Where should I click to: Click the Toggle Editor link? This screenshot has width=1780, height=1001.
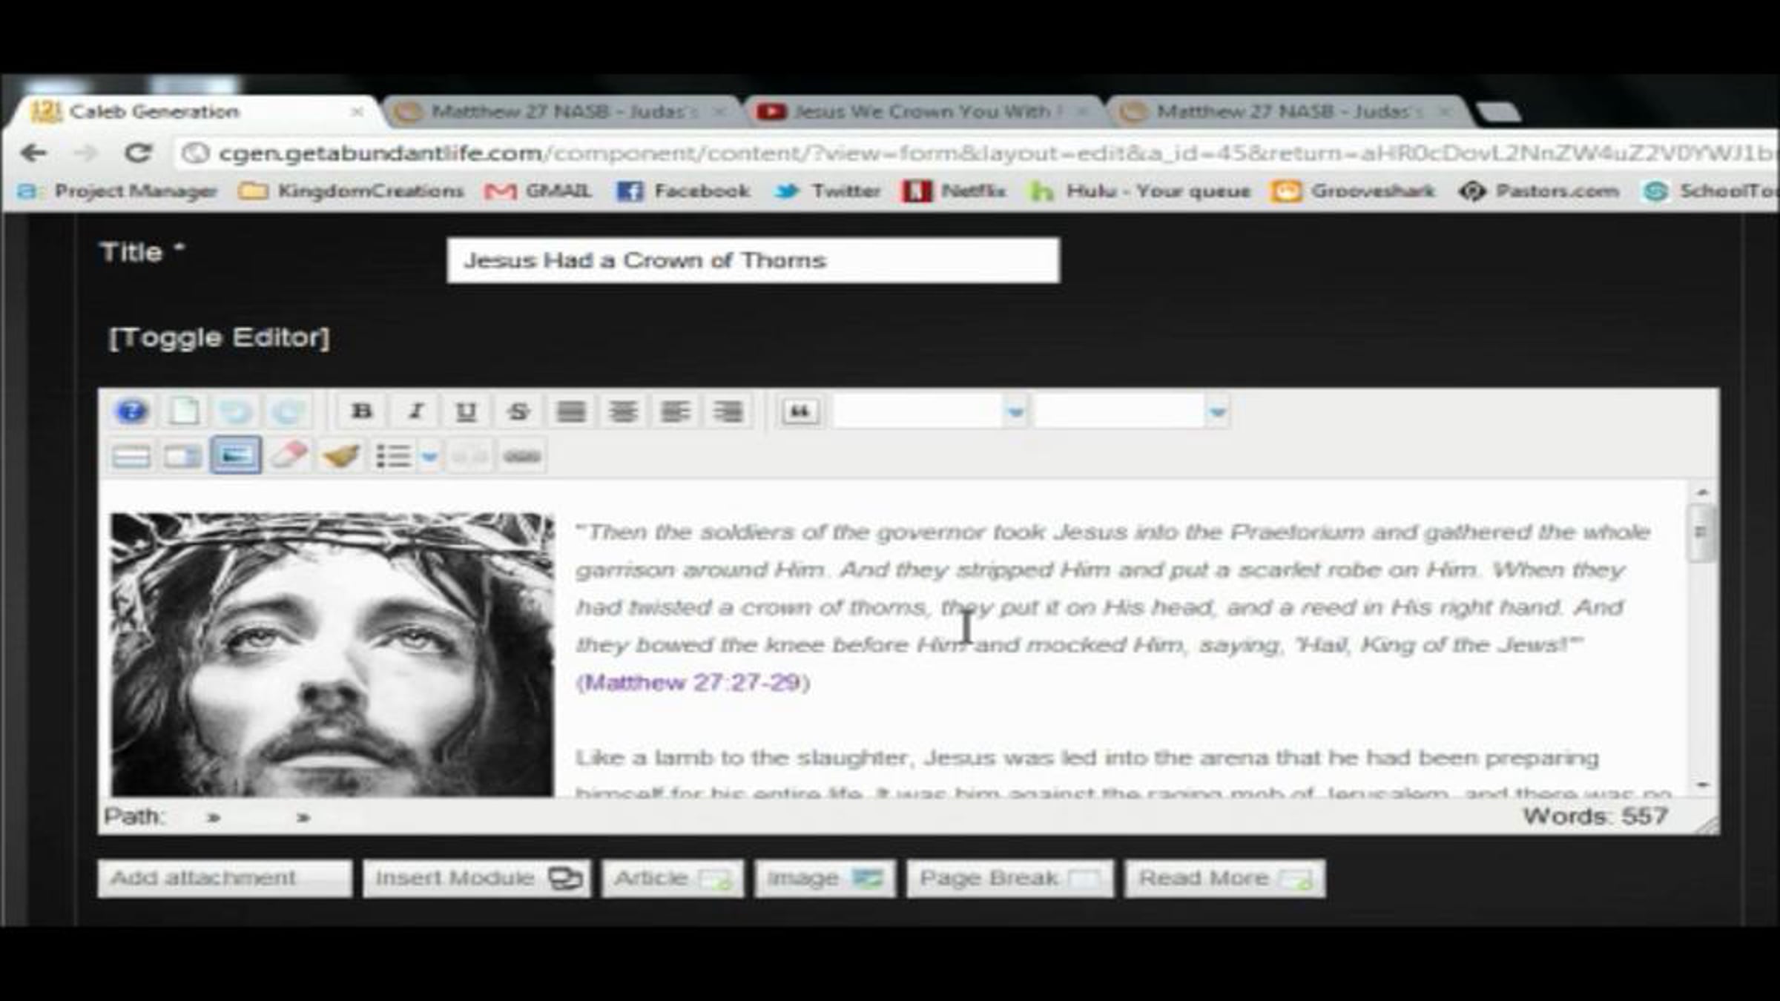click(x=219, y=337)
